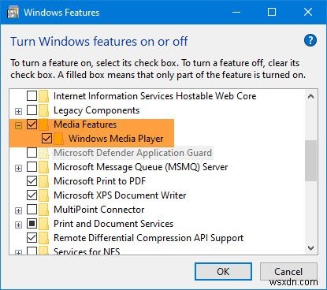Image resolution: width=327 pixels, height=290 pixels.
Task: Click the feature list scrollbar thumb
Action: pyautogui.click(x=311, y=161)
